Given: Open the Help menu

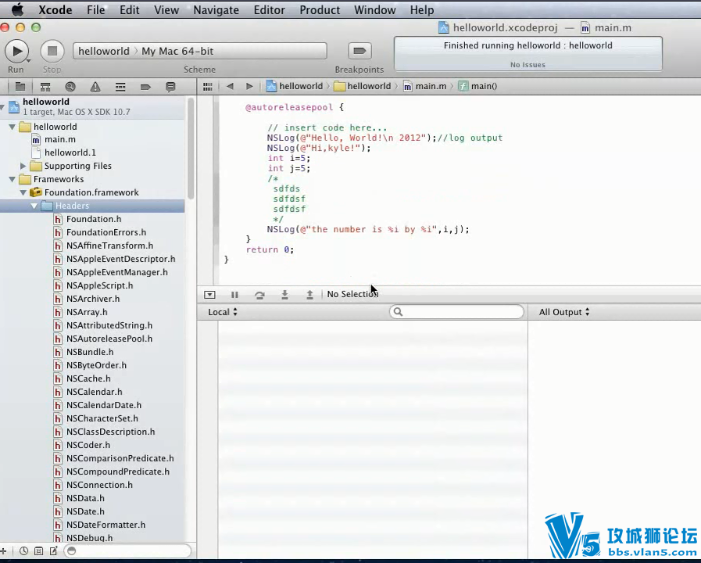Looking at the screenshot, I should click(x=422, y=10).
